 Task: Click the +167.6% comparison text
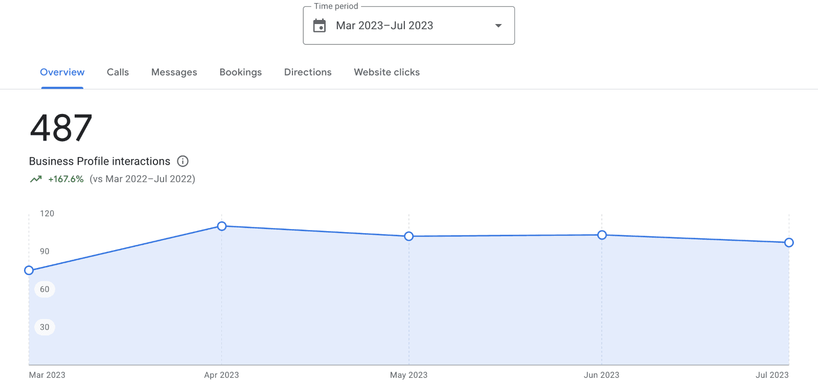click(66, 179)
